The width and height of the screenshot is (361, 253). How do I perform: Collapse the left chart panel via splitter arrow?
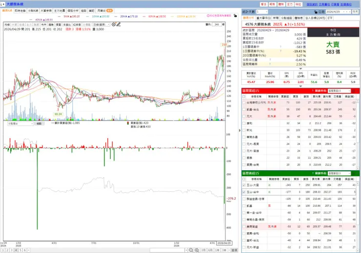240,130
